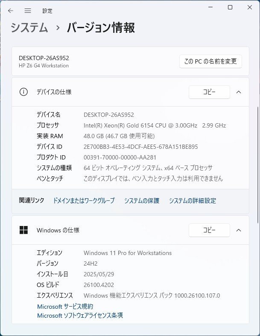Viewport: 260px width, 336px height.
Task: Select Windows 11 Pro for Workstations edition
Action: 128,253
